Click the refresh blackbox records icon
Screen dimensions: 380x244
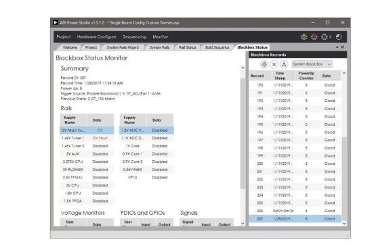pos(264,64)
